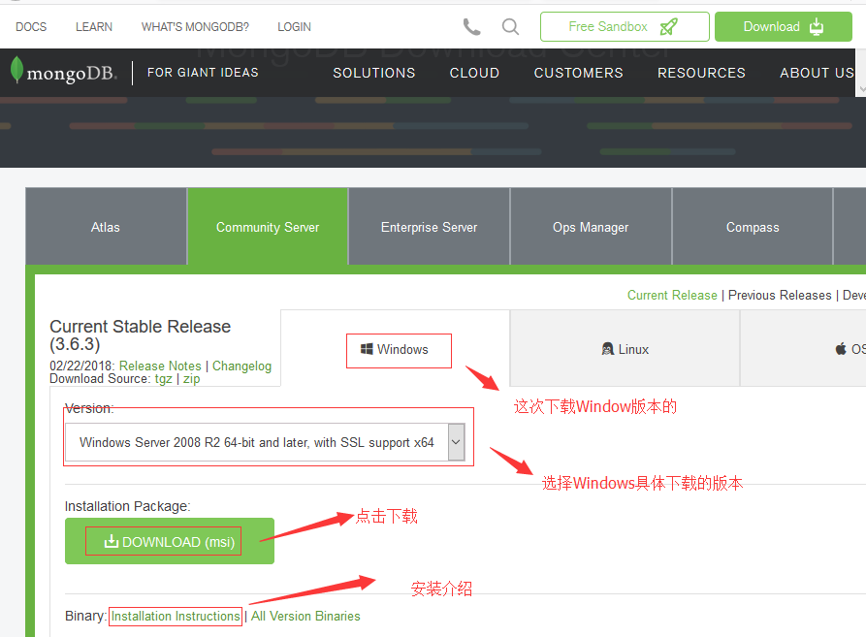Download source via tgz link
Screen dimensions: 866x637
pyautogui.click(x=164, y=379)
